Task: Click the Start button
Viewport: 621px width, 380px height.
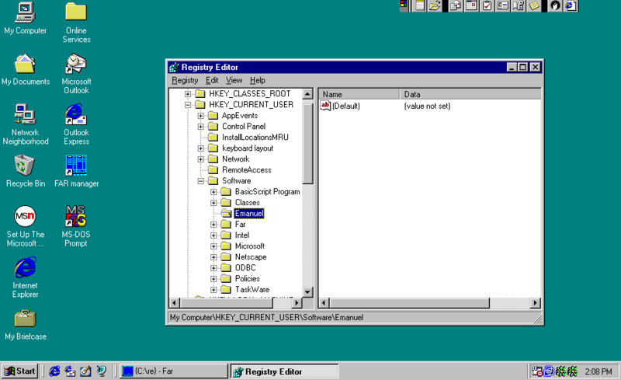Action: [20, 371]
